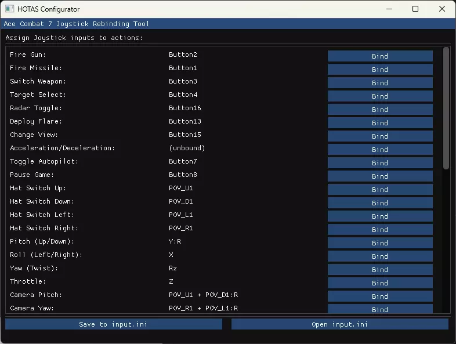The image size is (456, 344).
Task: Click the Y:R pitch axis value
Action: 175,241
